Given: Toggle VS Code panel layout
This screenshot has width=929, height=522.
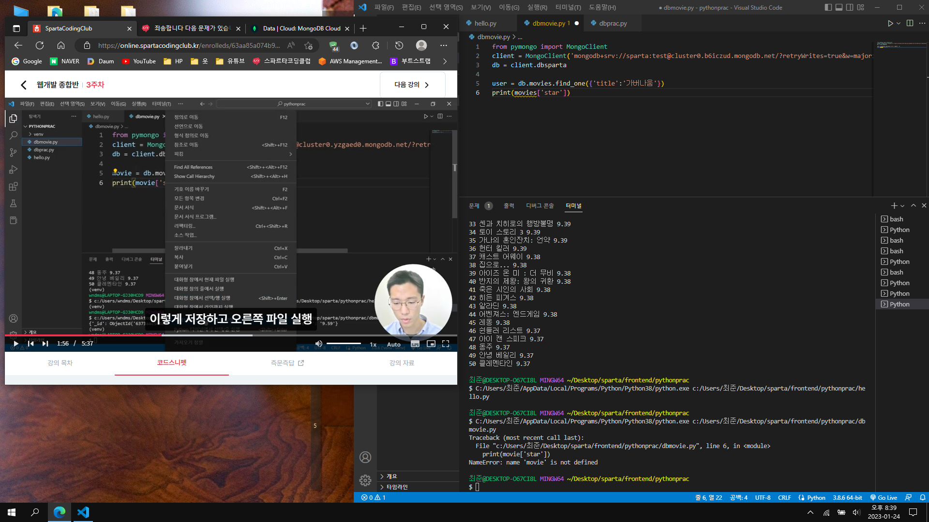Looking at the screenshot, I should tap(839, 7).
